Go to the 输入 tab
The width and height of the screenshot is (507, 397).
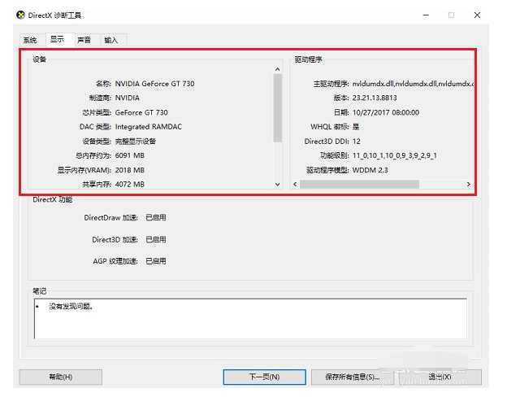[x=111, y=40]
